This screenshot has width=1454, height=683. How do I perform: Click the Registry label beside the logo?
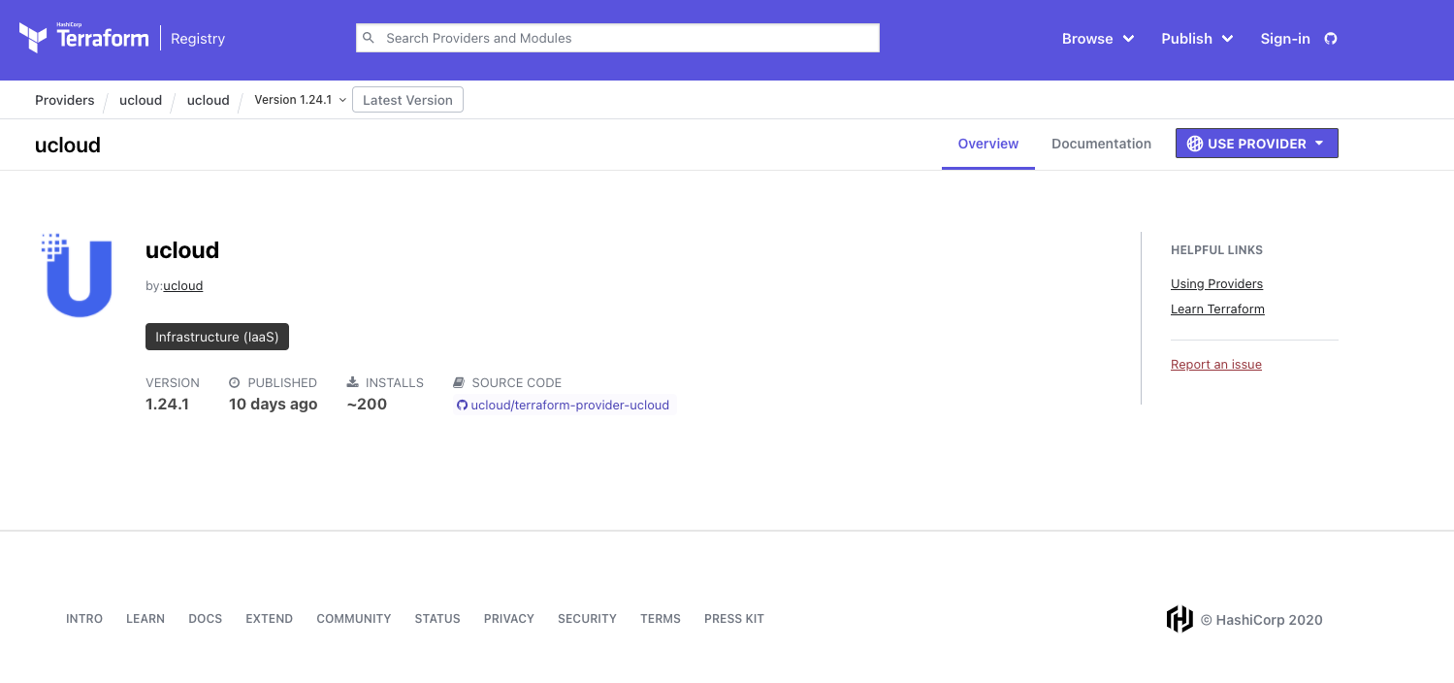point(198,39)
